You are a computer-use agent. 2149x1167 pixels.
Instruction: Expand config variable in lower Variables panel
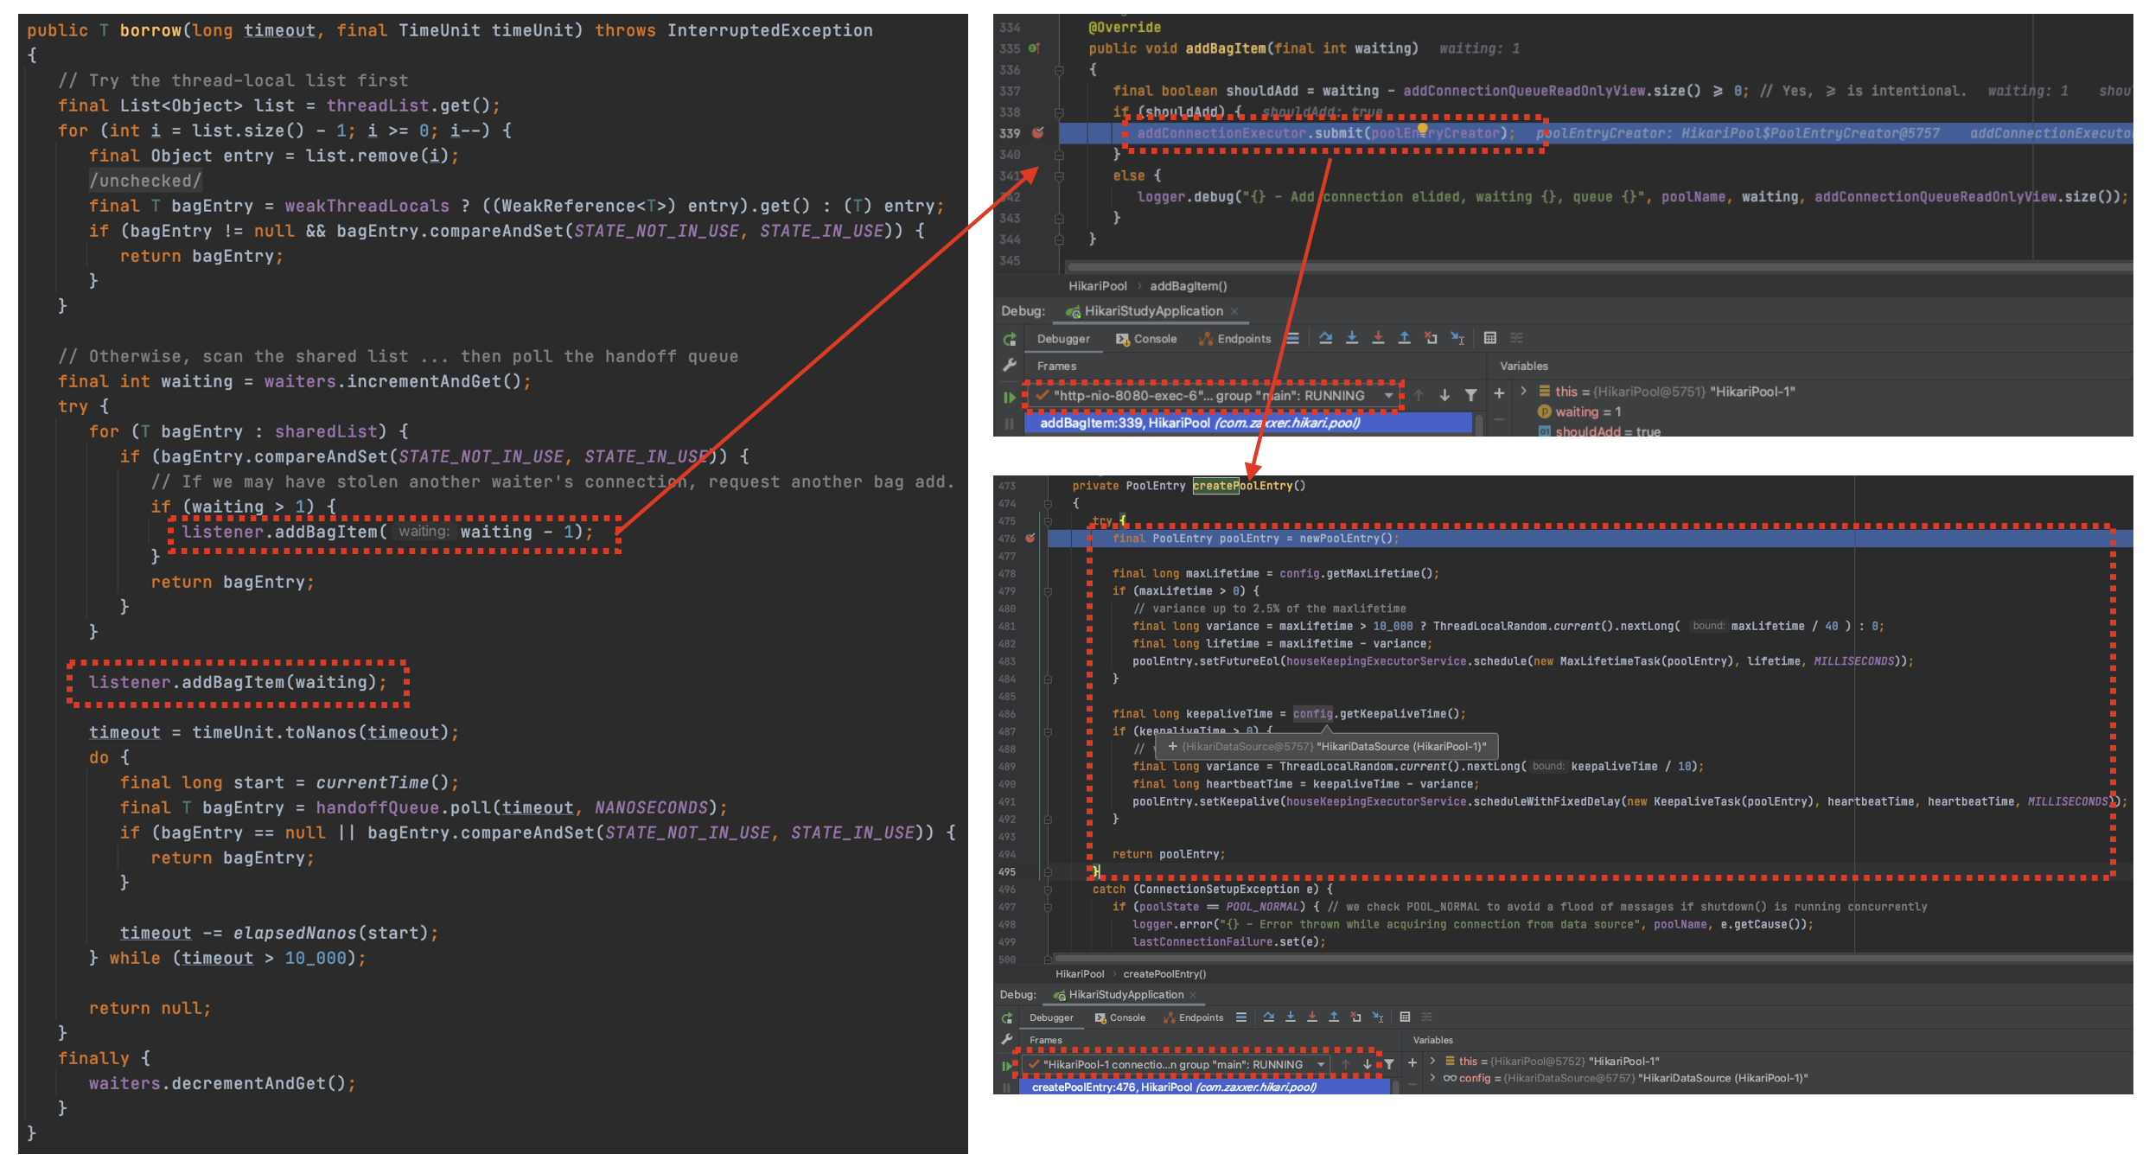pyautogui.click(x=1433, y=1078)
